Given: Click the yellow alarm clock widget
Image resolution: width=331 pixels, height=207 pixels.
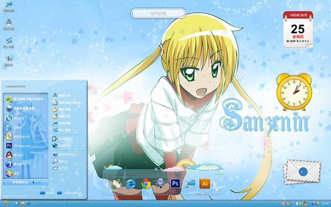Looking at the screenshot, I should (294, 92).
